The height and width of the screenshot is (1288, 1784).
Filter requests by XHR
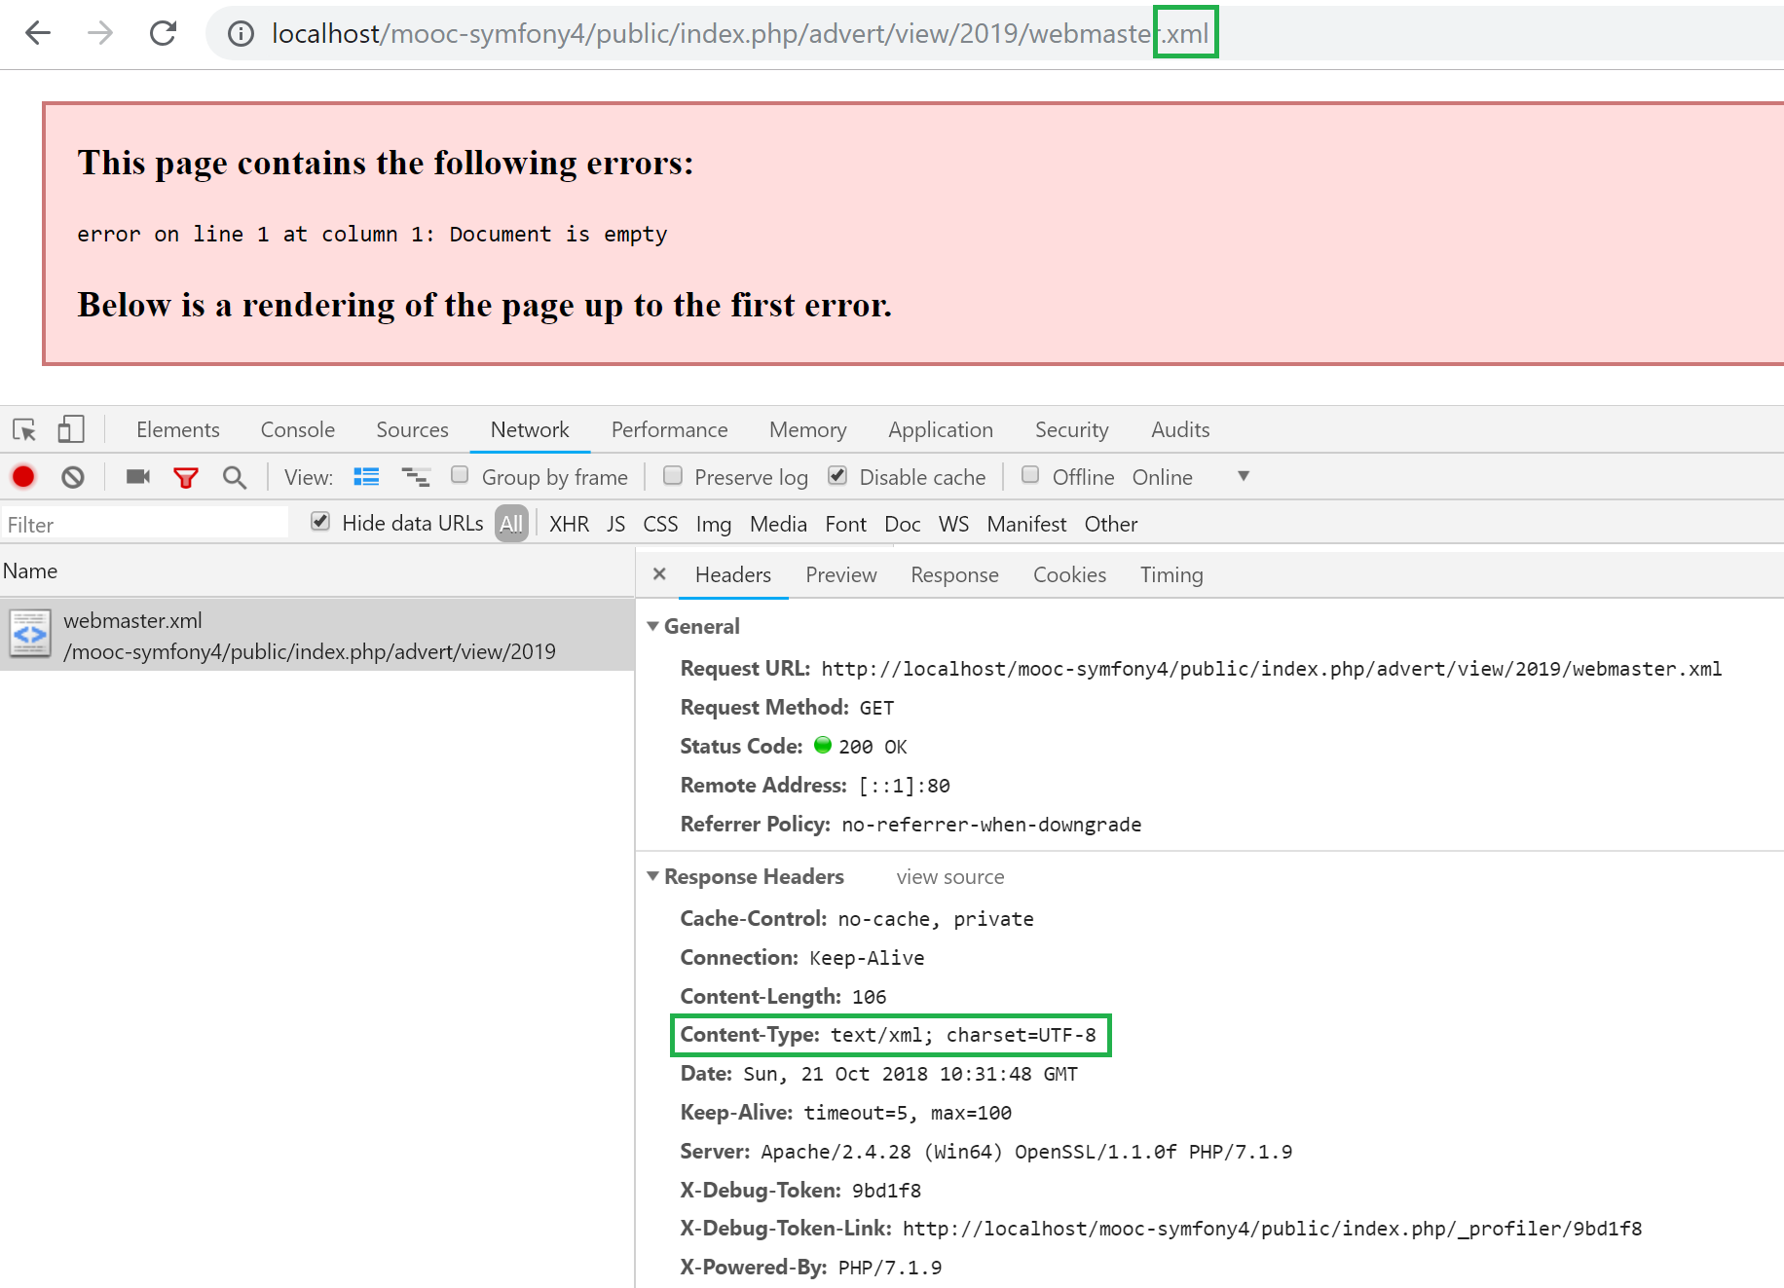pyautogui.click(x=570, y=524)
